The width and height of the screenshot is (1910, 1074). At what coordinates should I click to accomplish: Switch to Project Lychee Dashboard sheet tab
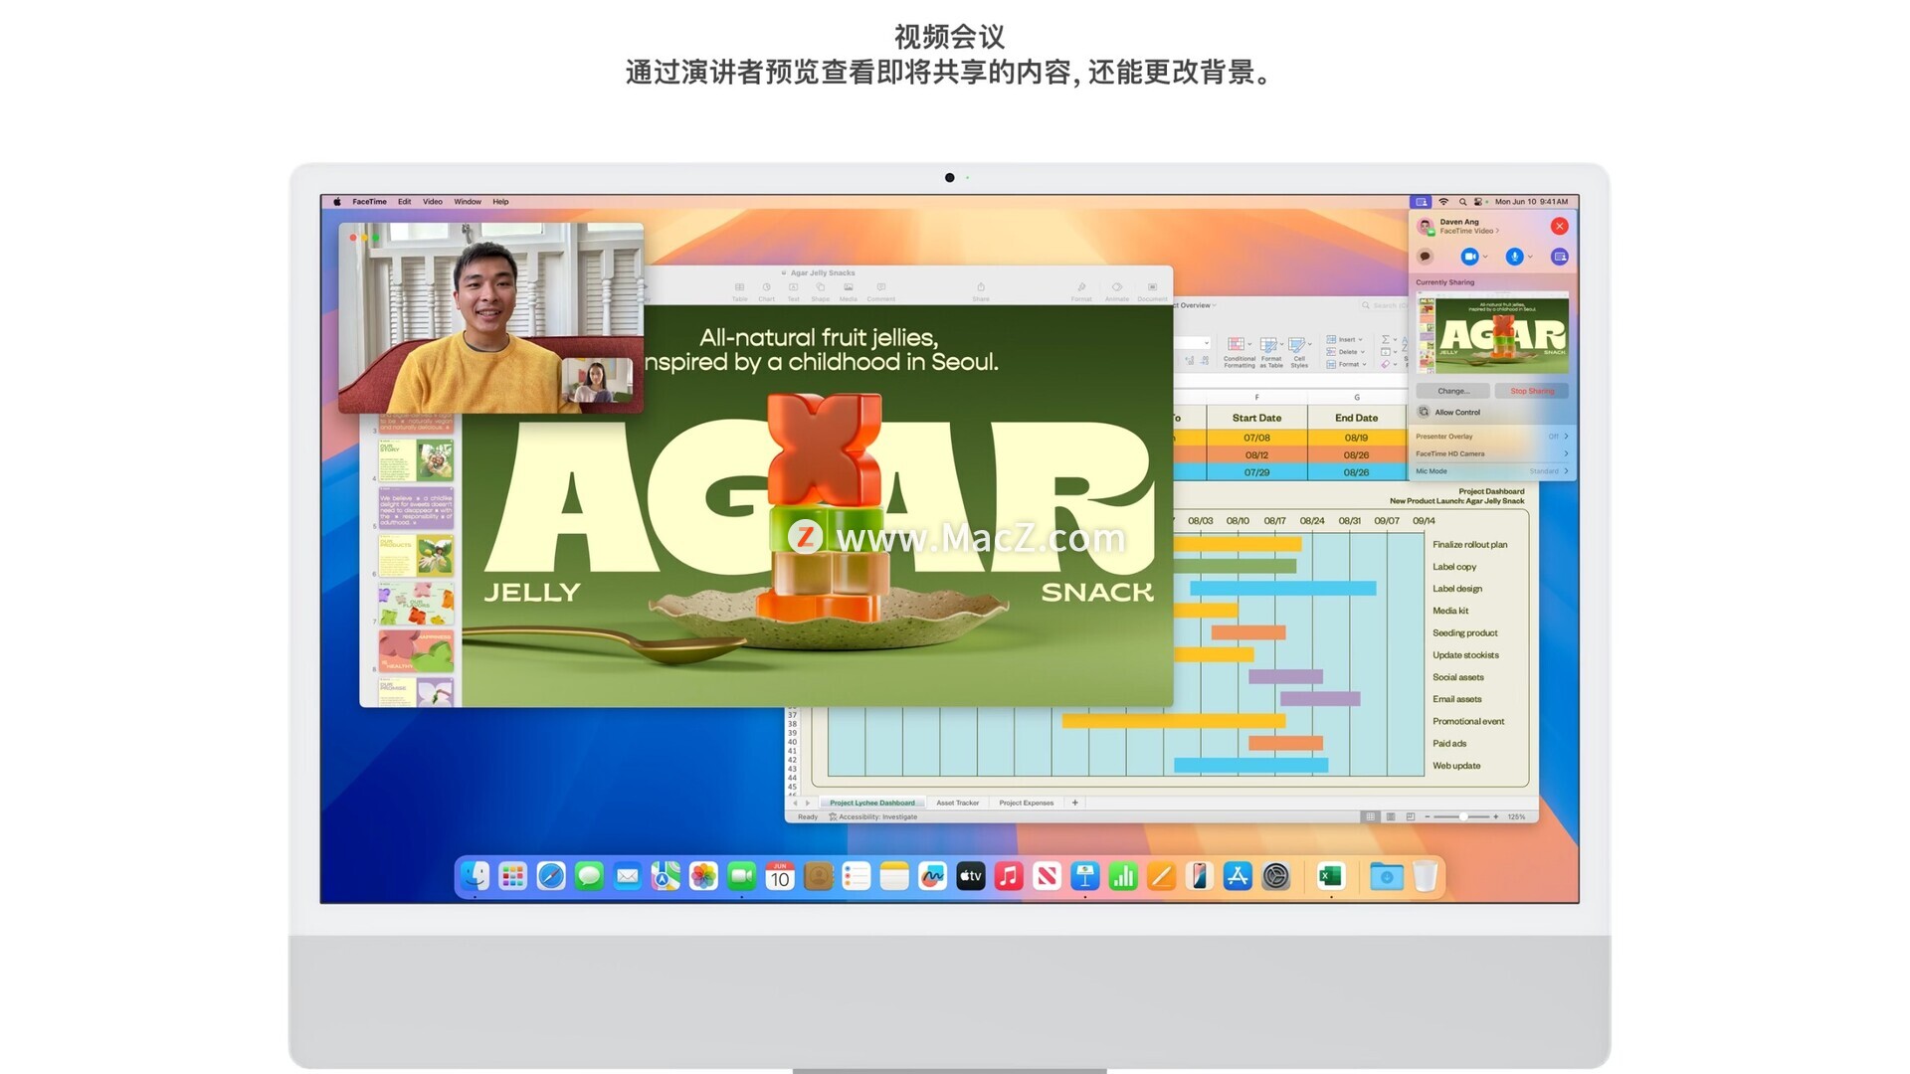[x=871, y=803]
